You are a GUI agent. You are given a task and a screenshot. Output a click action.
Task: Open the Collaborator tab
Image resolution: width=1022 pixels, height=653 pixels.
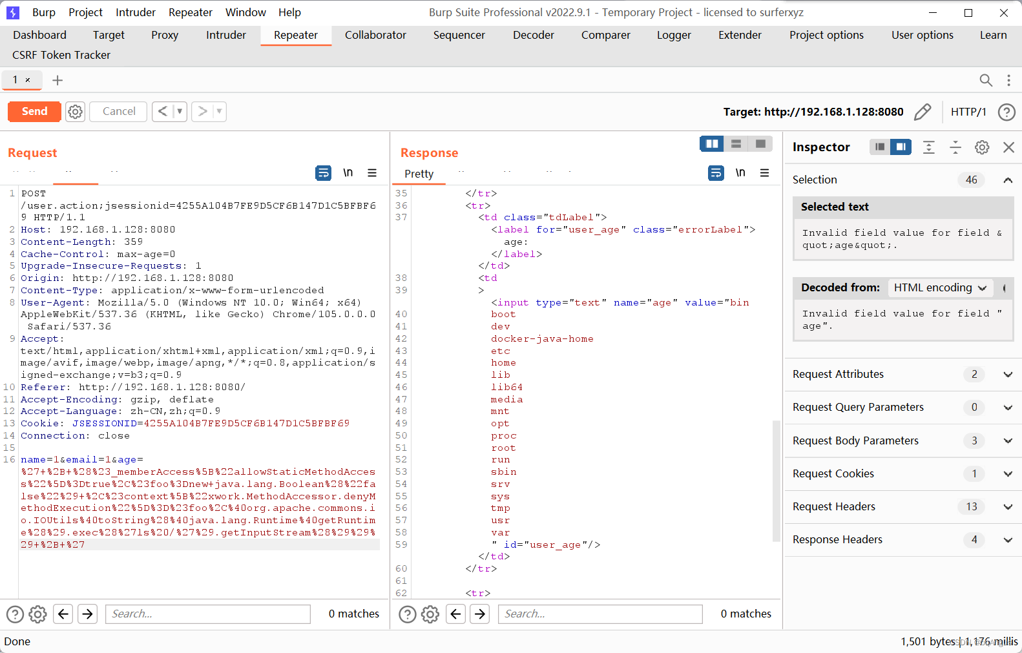point(375,35)
